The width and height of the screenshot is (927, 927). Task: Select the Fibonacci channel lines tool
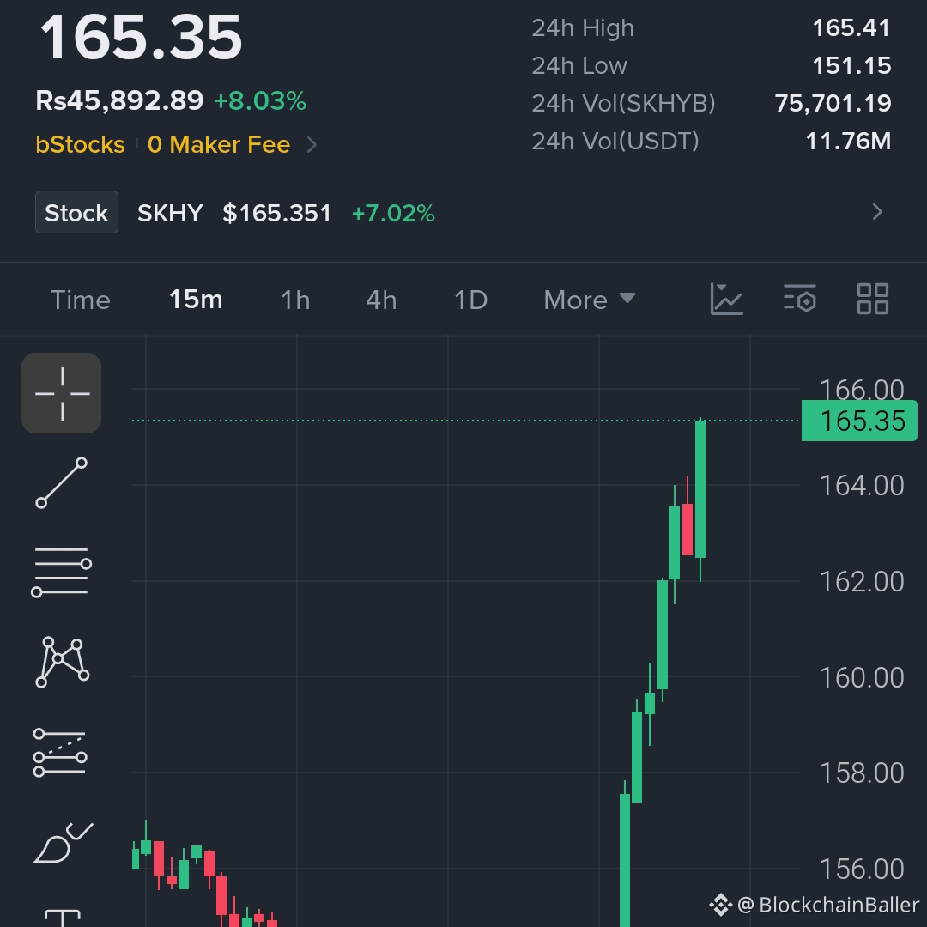tap(60, 752)
